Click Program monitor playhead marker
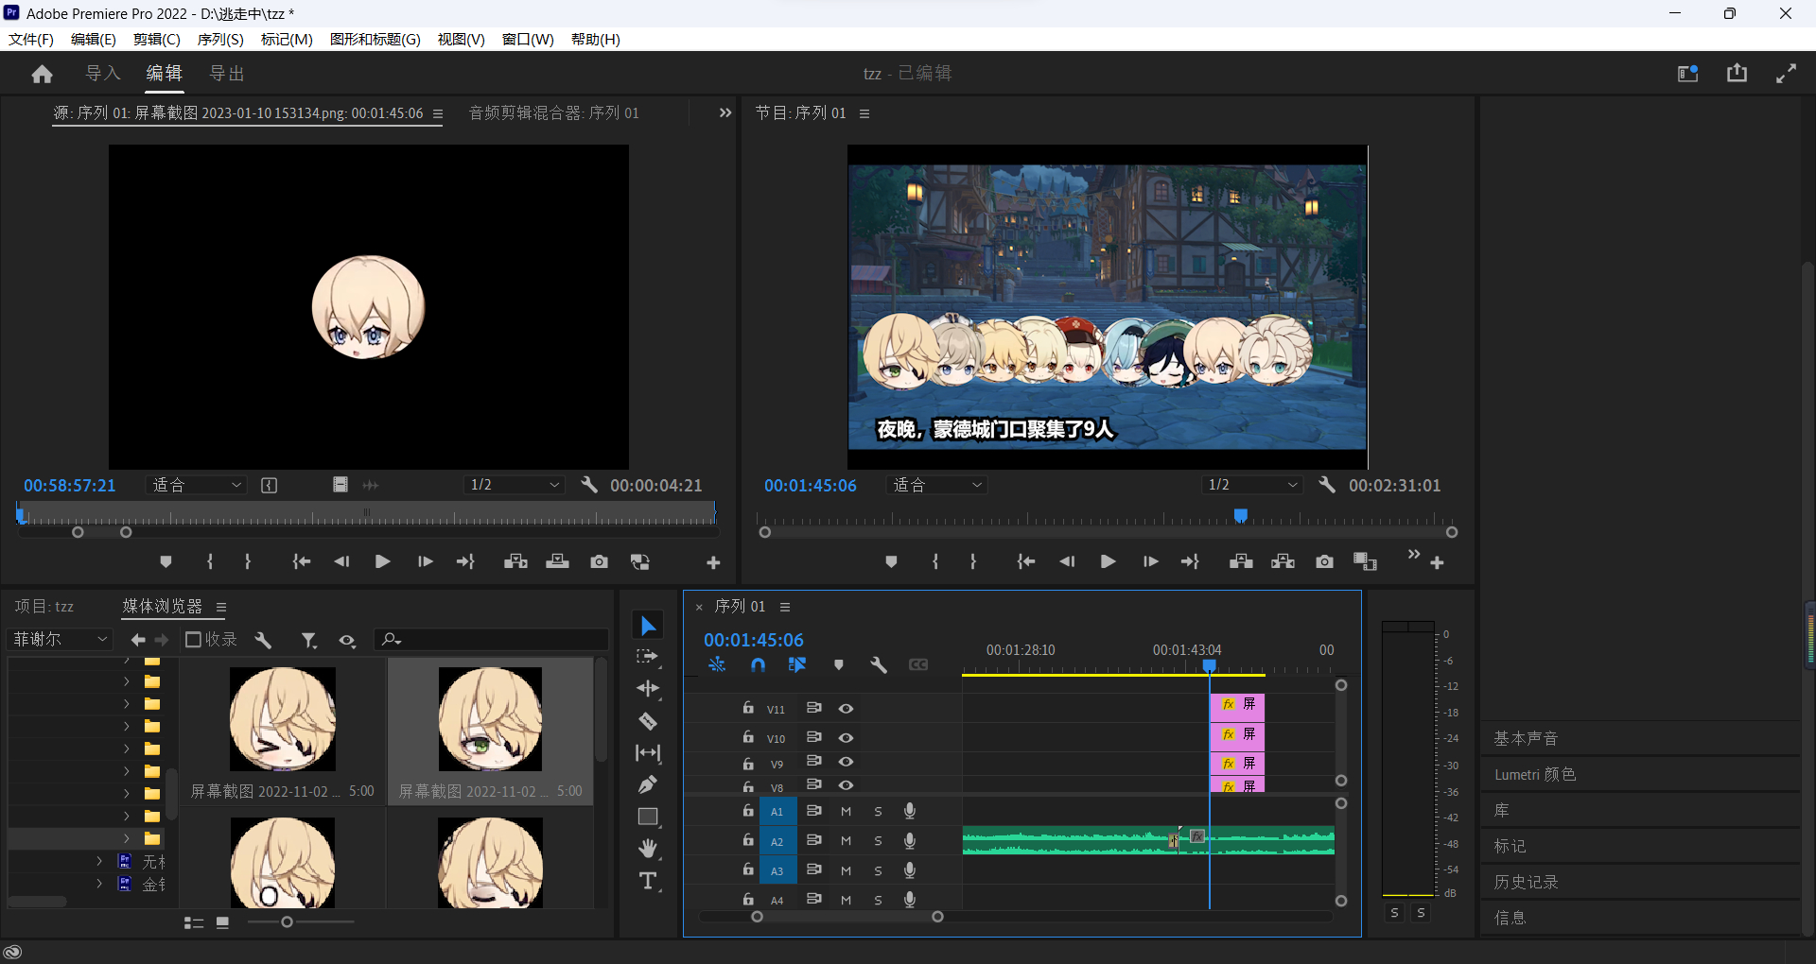The image size is (1816, 964). point(1241,515)
